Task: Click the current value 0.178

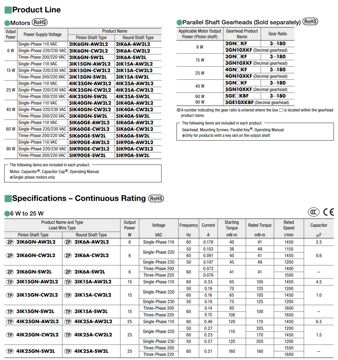Action: 208,242
